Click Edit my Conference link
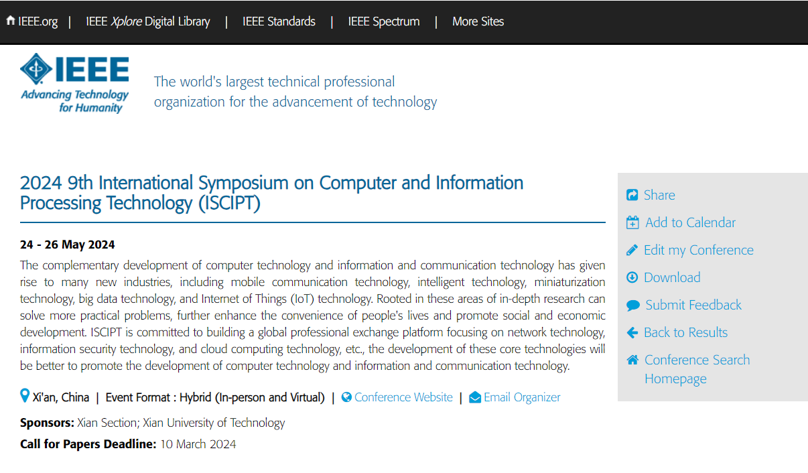 click(699, 250)
